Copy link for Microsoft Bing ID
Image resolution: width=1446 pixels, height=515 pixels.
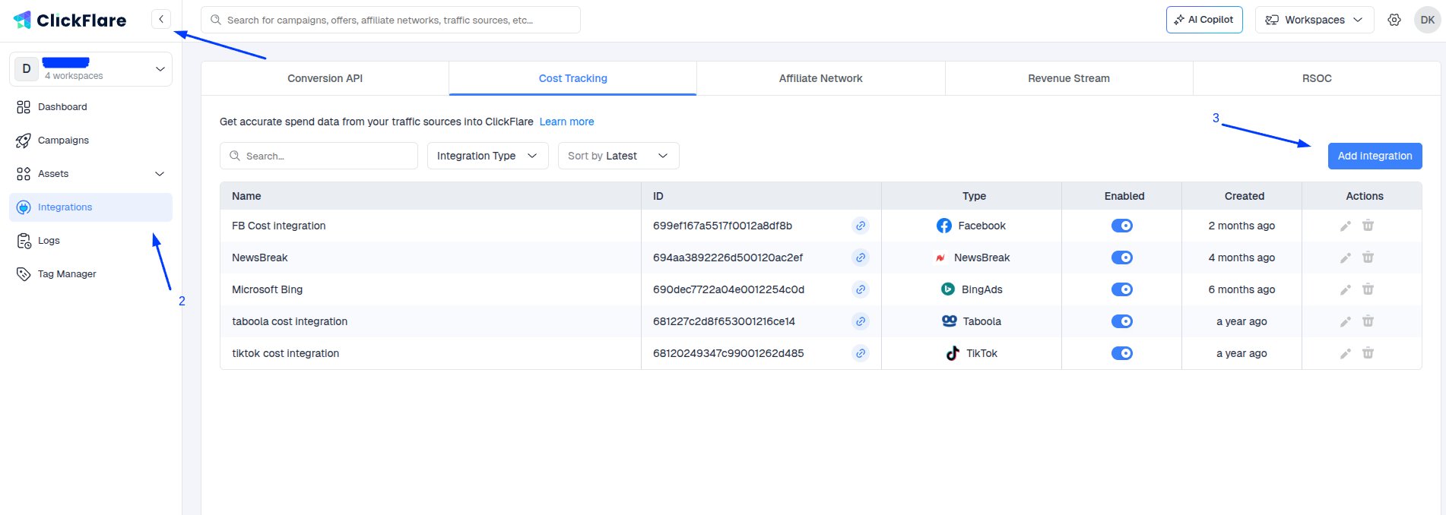[x=861, y=289]
